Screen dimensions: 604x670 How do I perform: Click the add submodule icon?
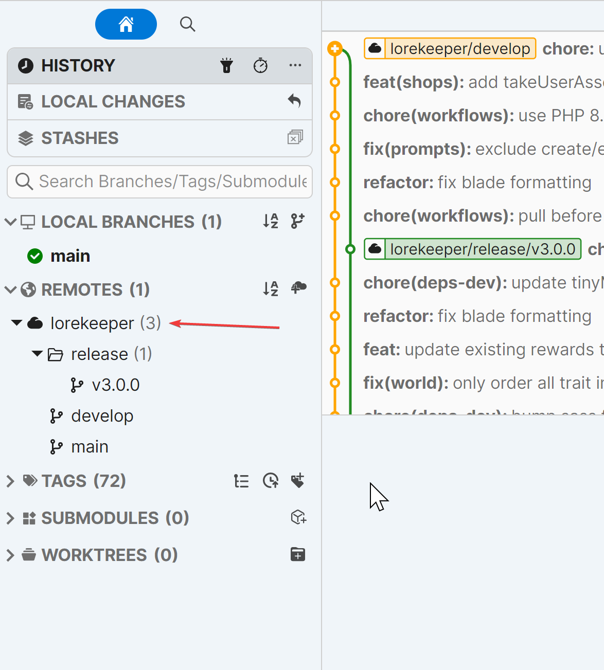[298, 517]
